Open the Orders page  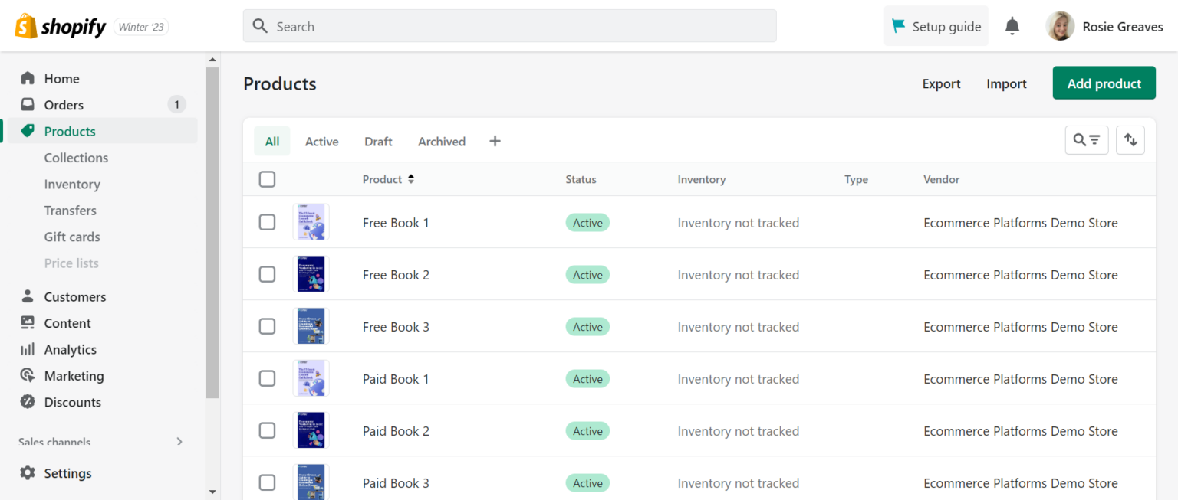[65, 104]
